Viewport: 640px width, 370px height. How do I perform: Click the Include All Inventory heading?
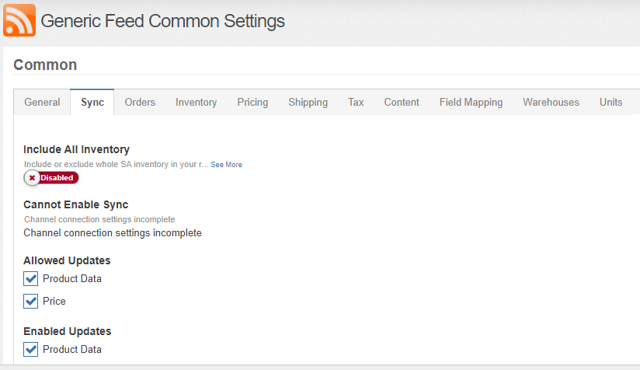pos(76,149)
